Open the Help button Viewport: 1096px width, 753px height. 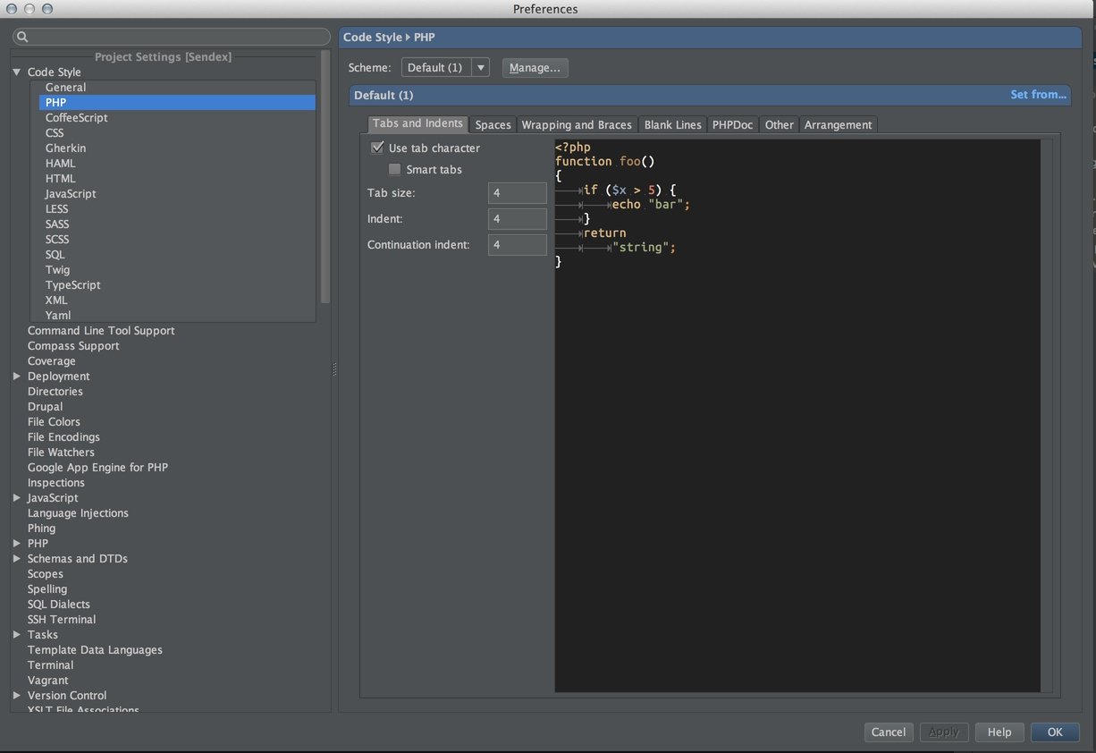[x=999, y=732]
